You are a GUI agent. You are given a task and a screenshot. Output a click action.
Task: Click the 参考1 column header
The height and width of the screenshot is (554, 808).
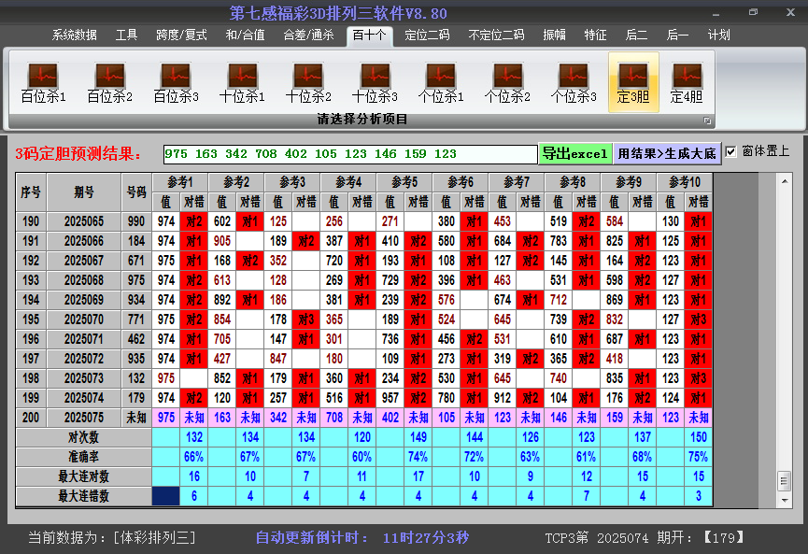(180, 182)
